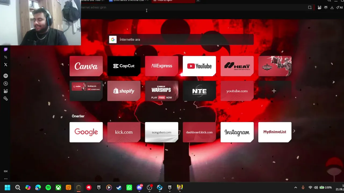The width and height of the screenshot is (344, 193).
Task: Focus the İnternette ara search box
Action: [181, 40]
